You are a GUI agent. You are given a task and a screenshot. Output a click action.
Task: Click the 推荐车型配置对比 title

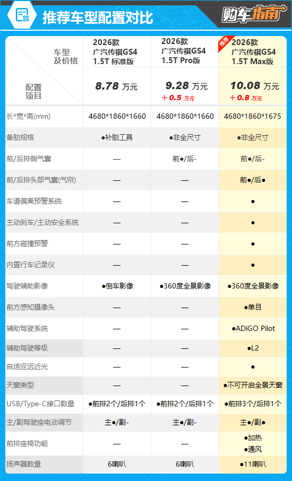[98, 17]
